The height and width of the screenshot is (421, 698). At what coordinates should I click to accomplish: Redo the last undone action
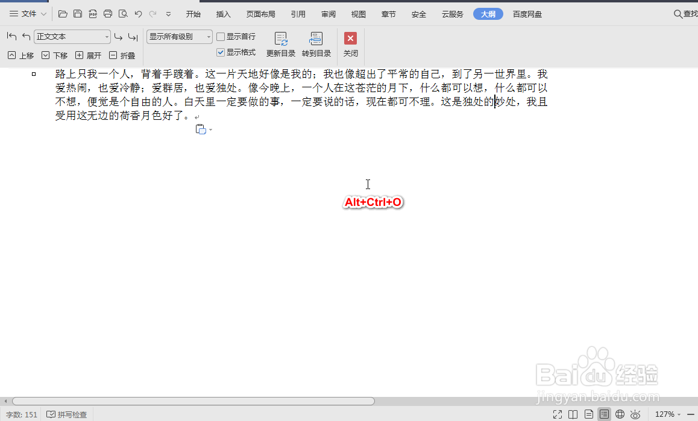click(x=152, y=14)
